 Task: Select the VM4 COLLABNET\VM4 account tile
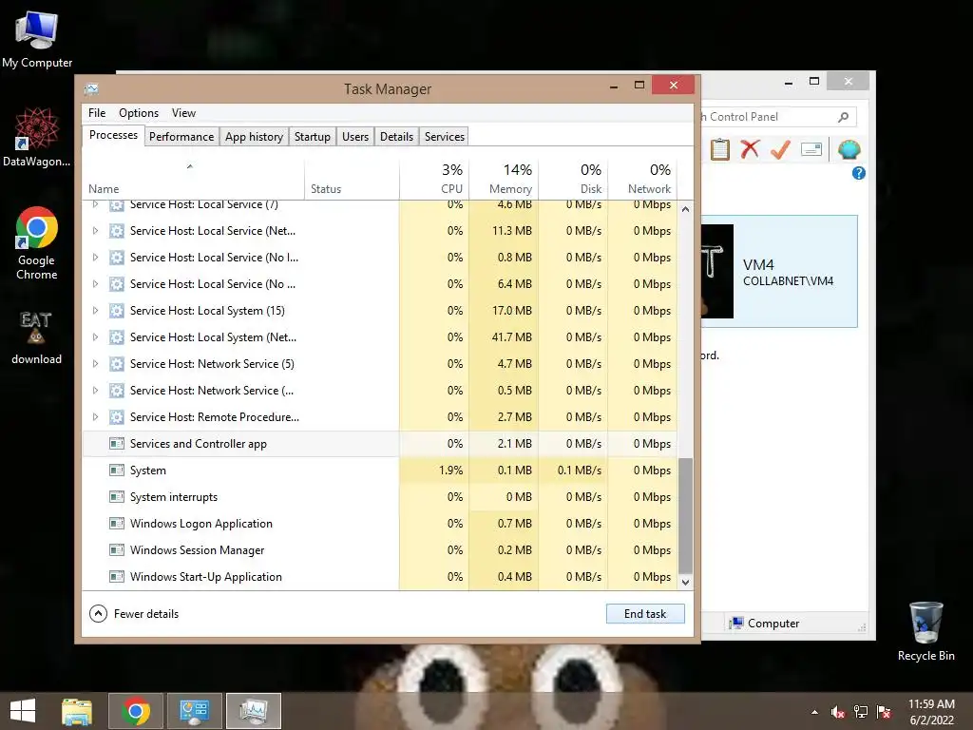779,271
